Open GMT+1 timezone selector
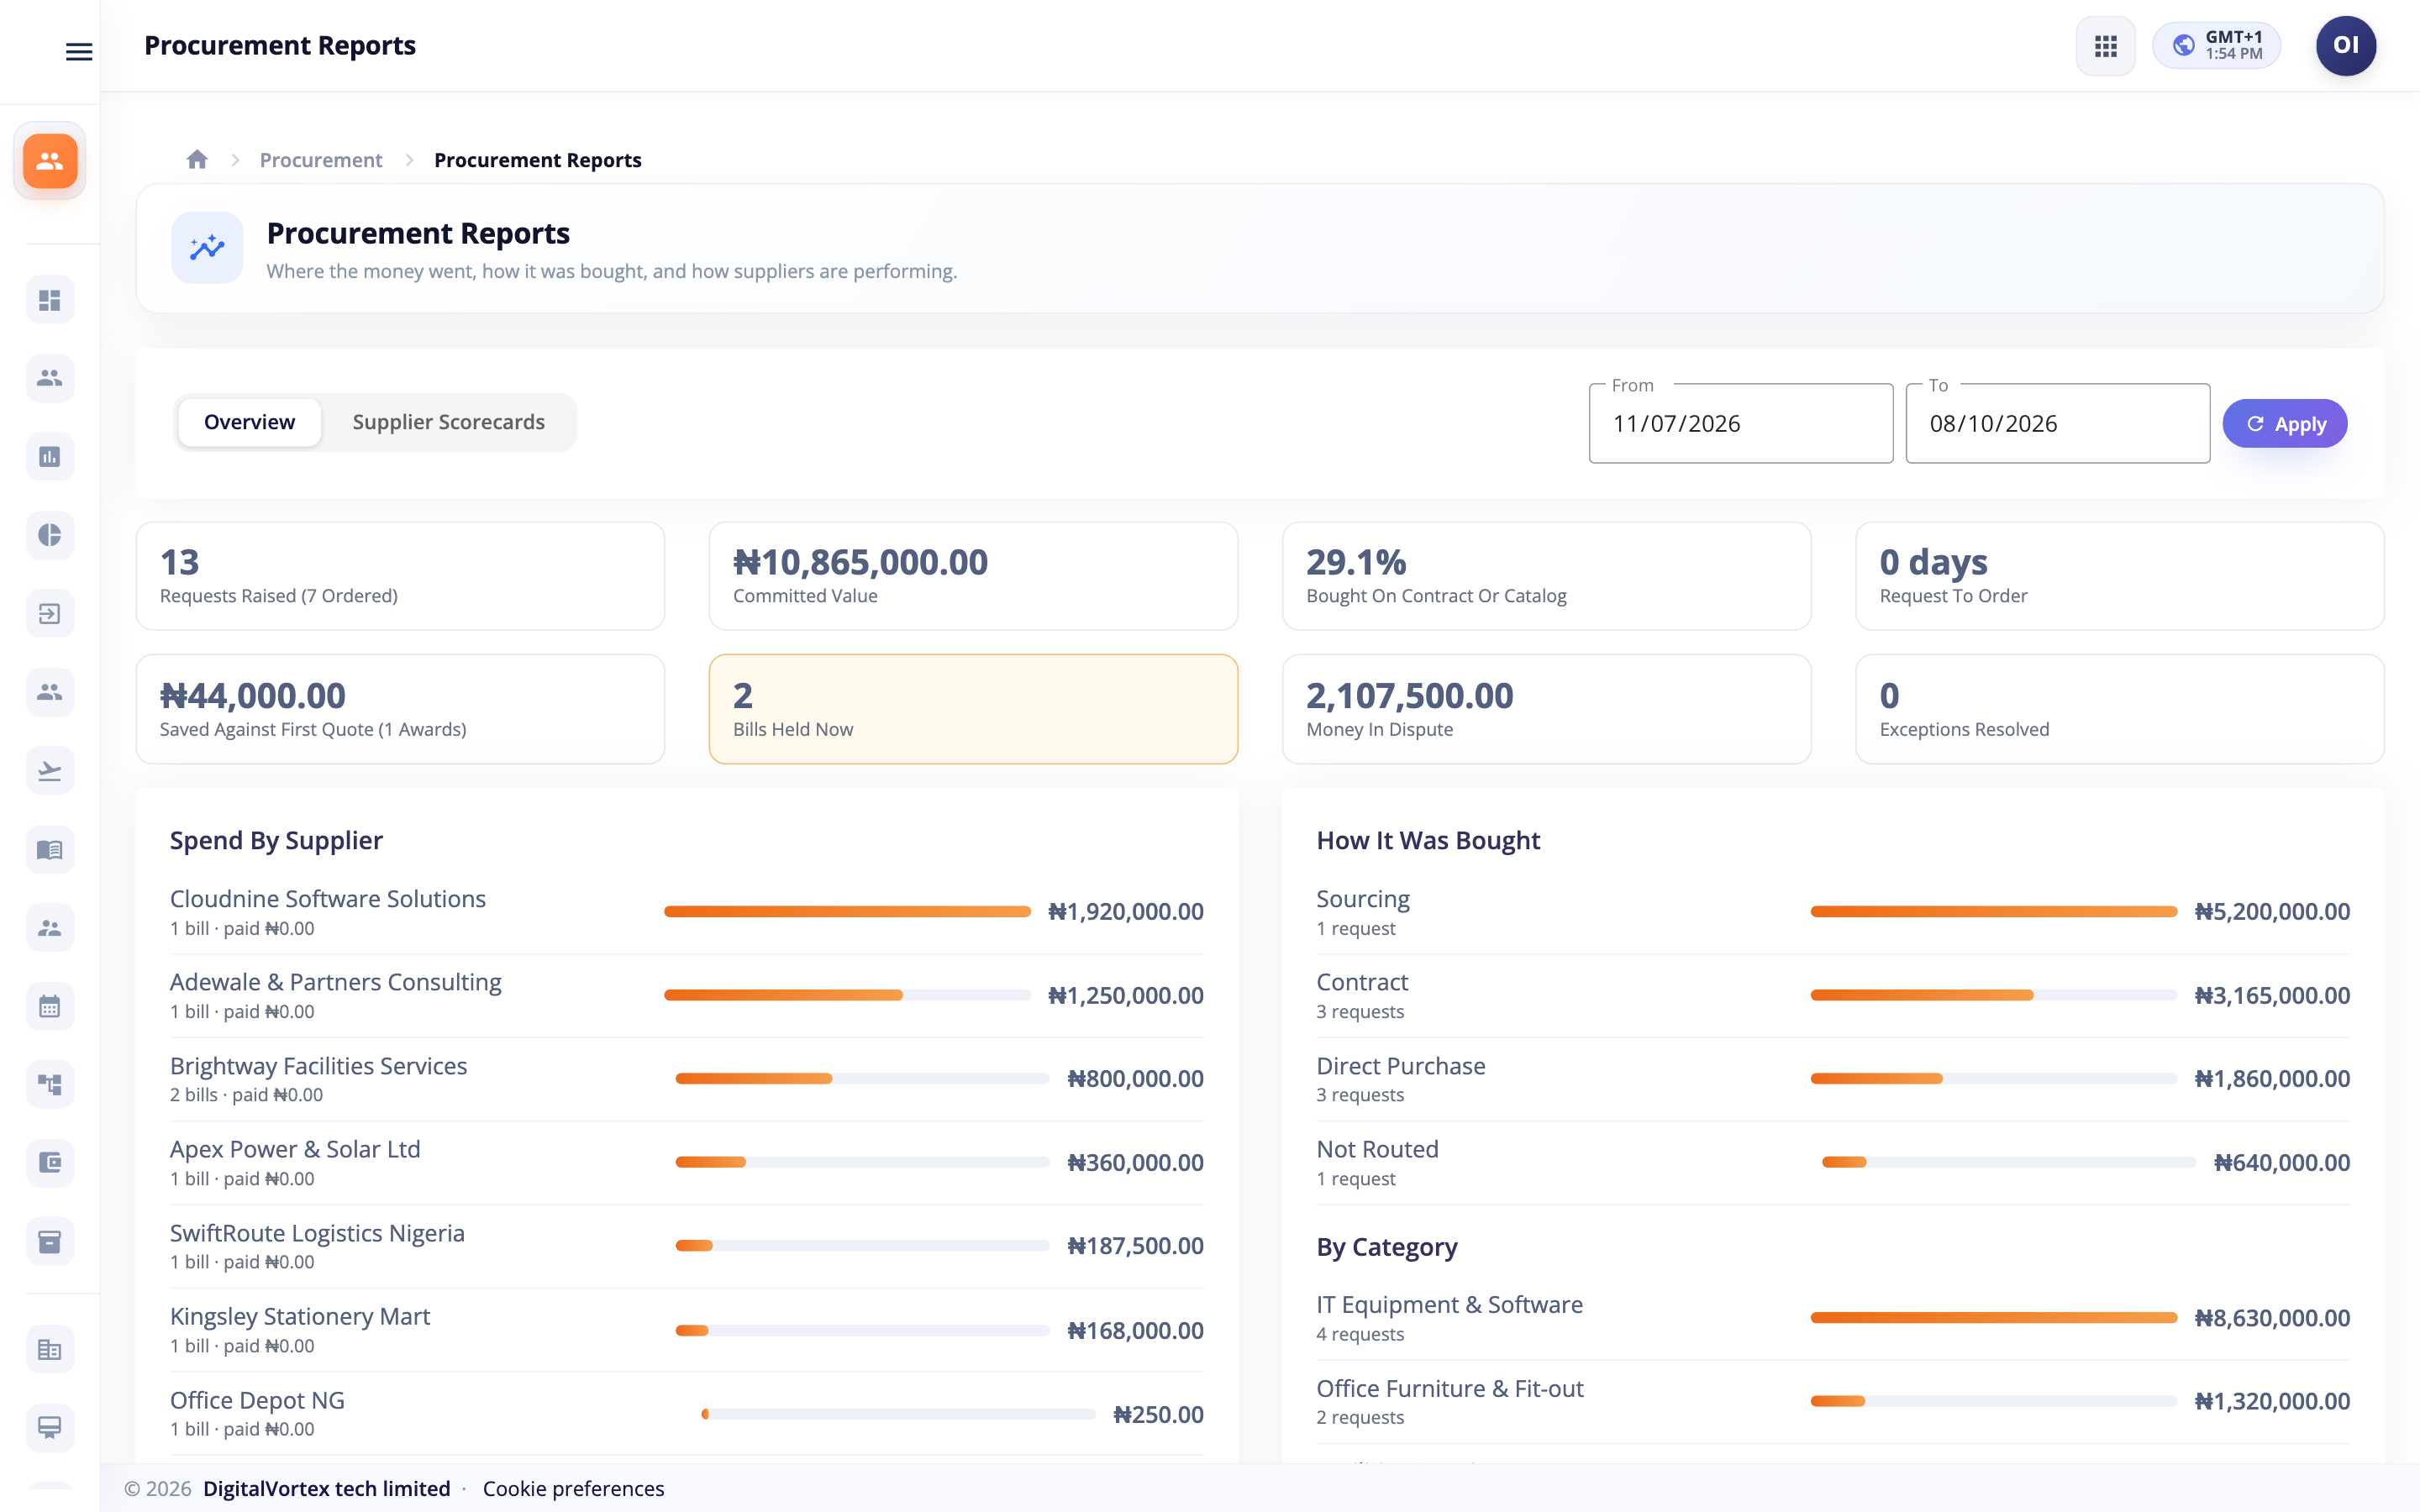This screenshot has width=2420, height=1512. point(2216,46)
